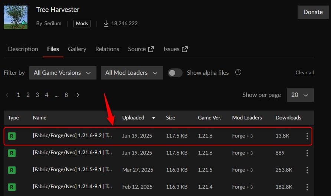Click the Size column header
Image resolution: width=331 pixels, height=196 pixels.
(170, 118)
